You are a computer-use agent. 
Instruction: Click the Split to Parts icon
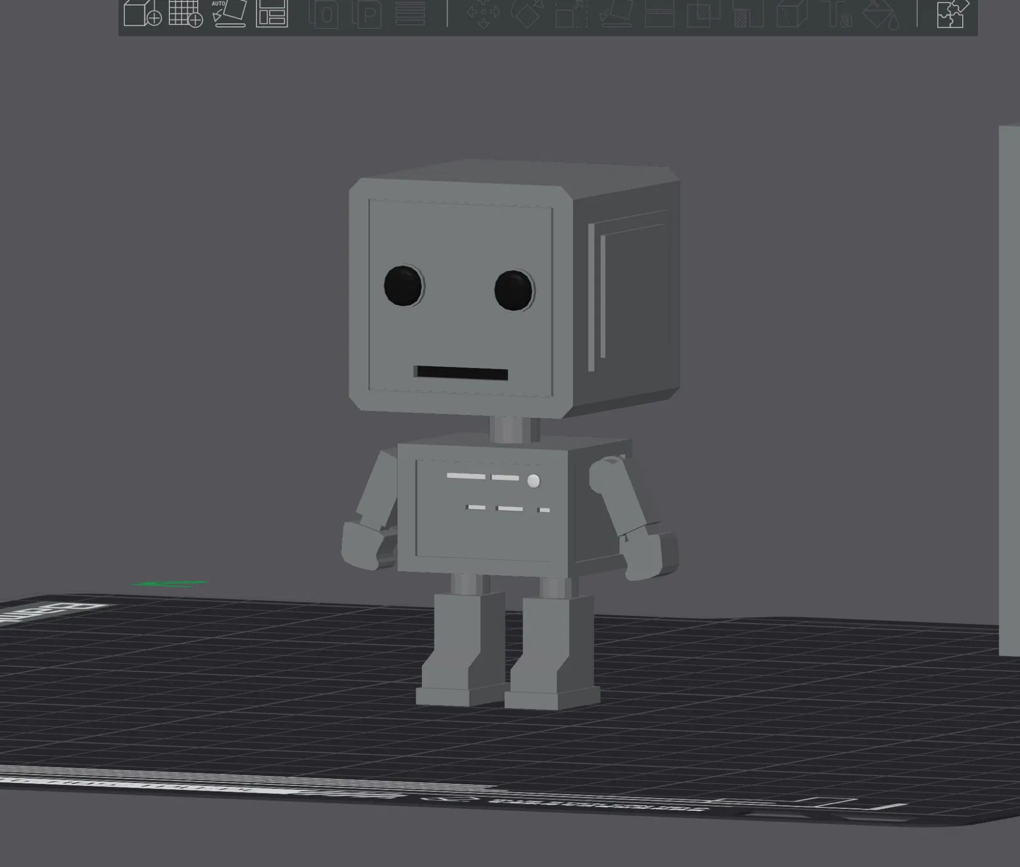(x=367, y=13)
